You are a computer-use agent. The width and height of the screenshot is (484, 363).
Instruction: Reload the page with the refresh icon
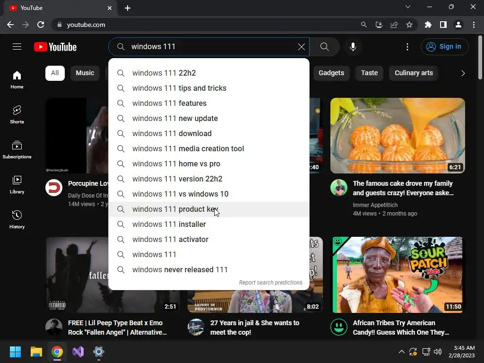[x=41, y=25]
